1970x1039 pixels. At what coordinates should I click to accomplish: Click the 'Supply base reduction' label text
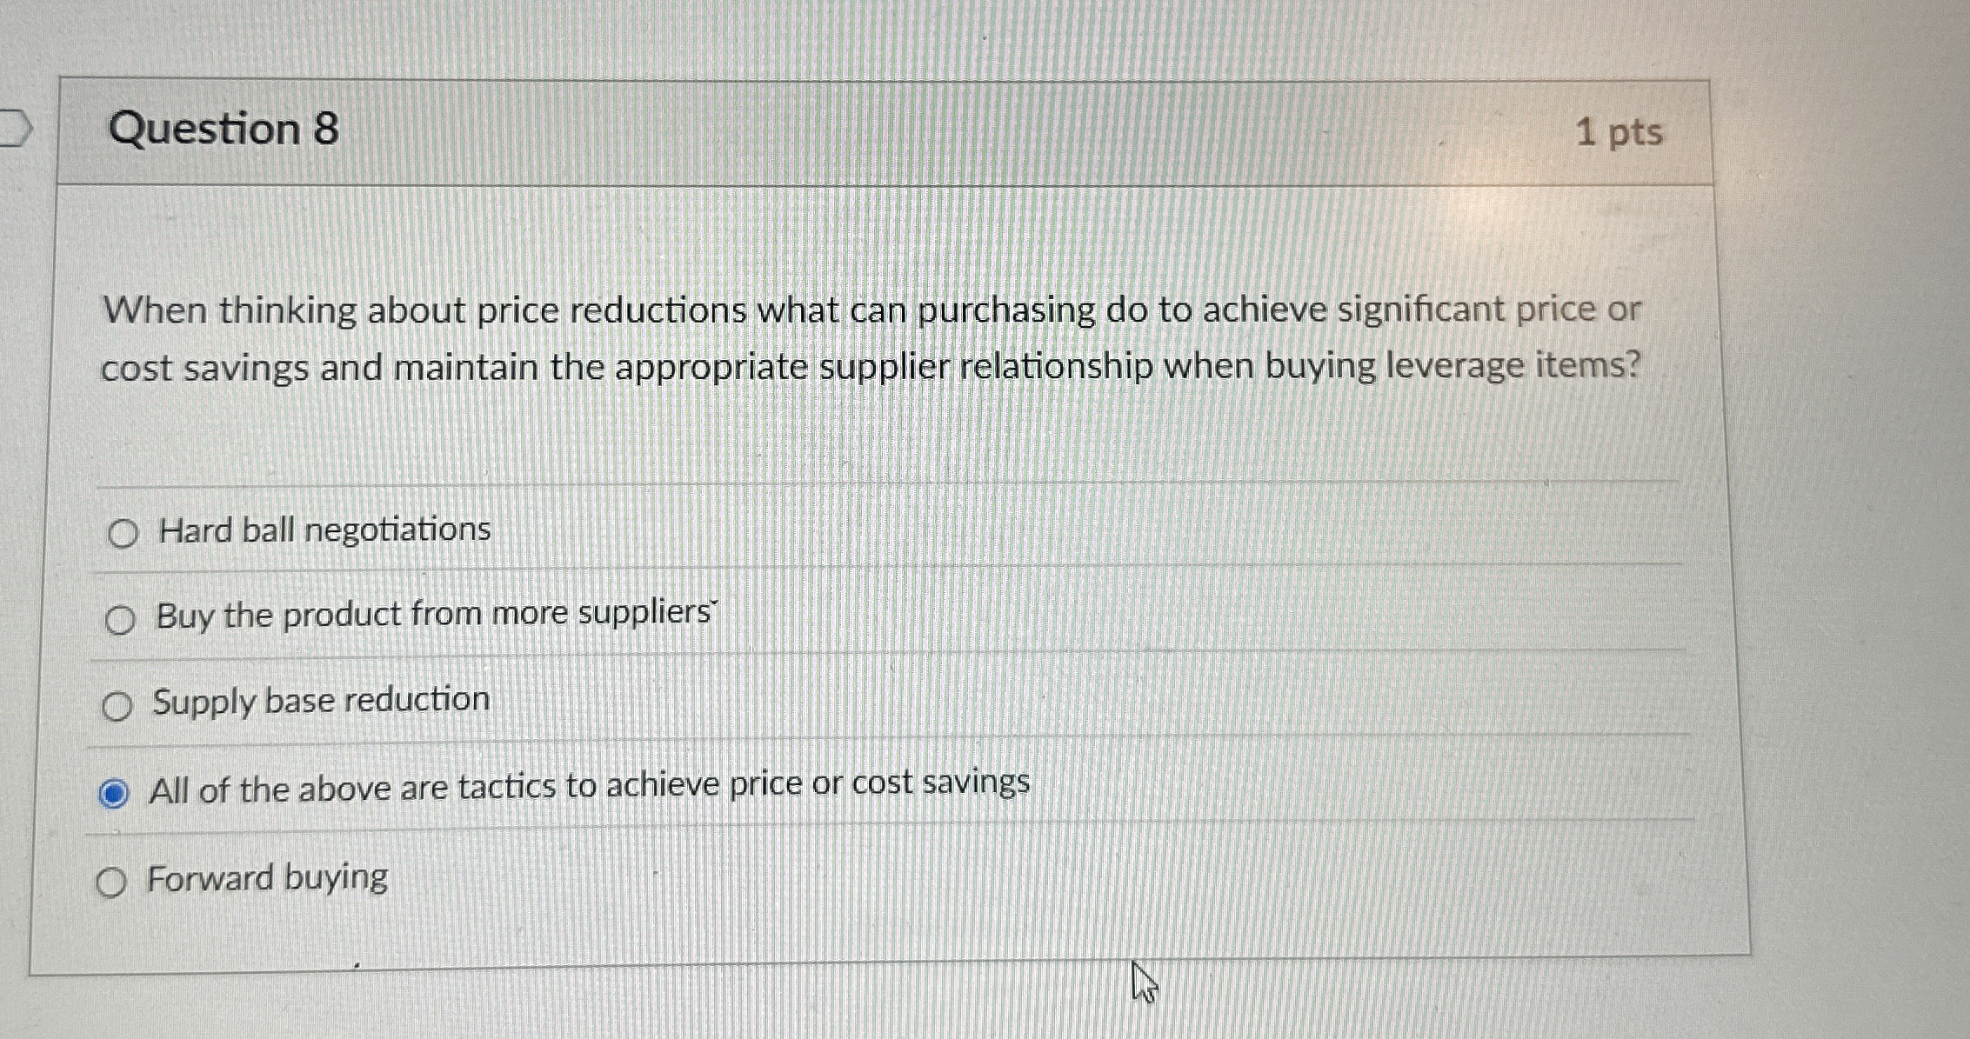coord(320,701)
